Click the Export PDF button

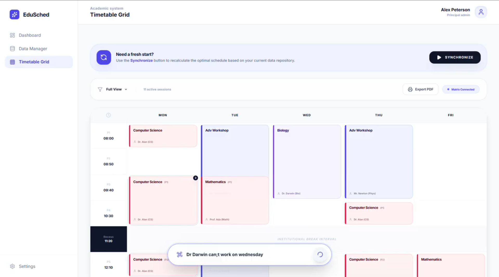(x=420, y=89)
